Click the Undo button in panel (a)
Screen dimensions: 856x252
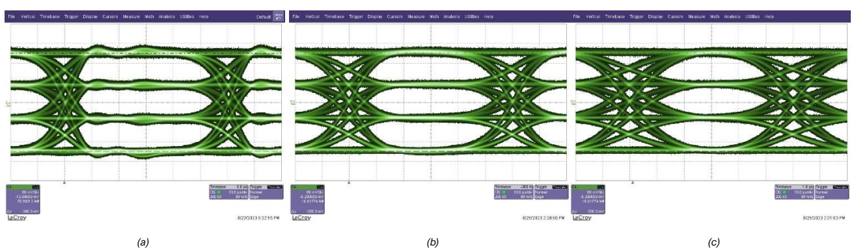pos(278,16)
